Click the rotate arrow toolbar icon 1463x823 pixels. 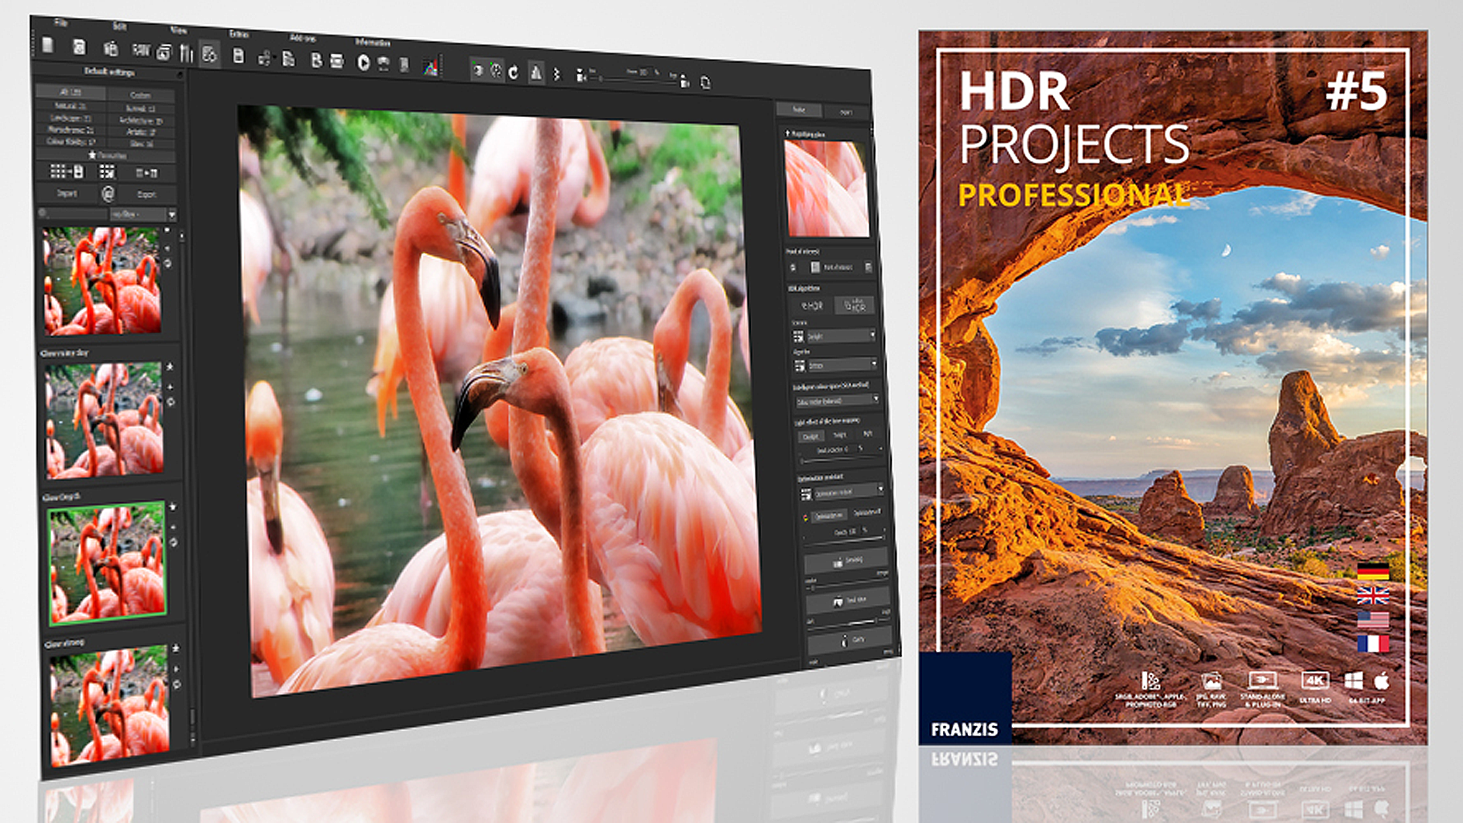513,72
